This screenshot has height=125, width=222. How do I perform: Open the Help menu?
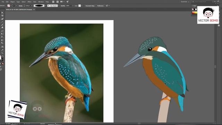[x=47, y=2]
